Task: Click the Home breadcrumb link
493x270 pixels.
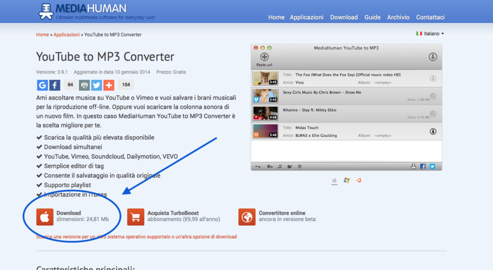Action: (x=42, y=35)
